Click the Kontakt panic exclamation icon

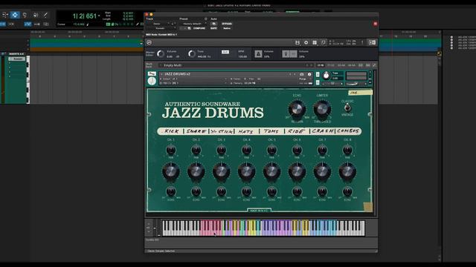coord(362,43)
